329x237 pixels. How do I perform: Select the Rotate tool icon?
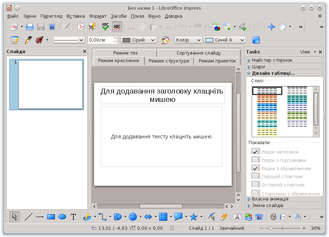(x=273, y=217)
